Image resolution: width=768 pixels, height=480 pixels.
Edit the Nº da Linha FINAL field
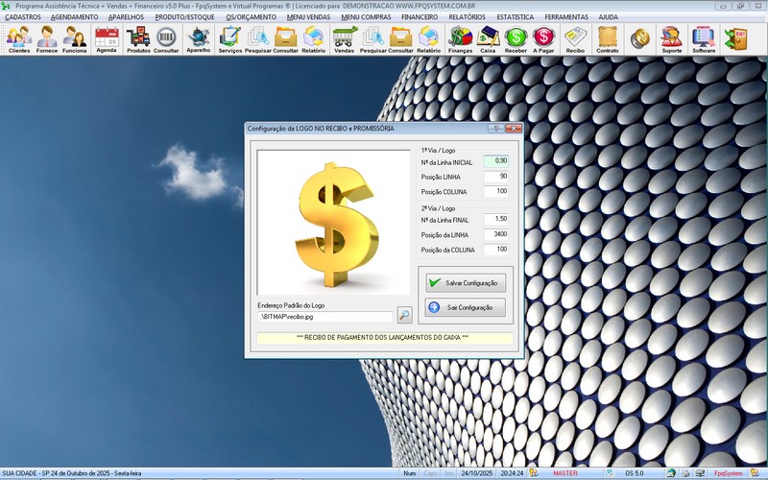(496, 220)
